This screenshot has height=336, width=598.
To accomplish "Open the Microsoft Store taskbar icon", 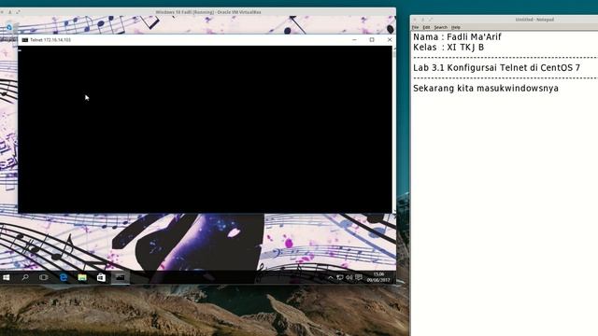I will 101,277.
